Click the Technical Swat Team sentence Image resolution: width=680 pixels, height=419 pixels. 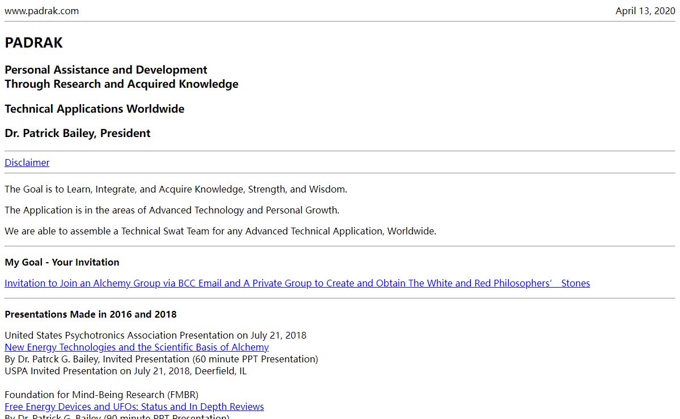click(x=220, y=231)
